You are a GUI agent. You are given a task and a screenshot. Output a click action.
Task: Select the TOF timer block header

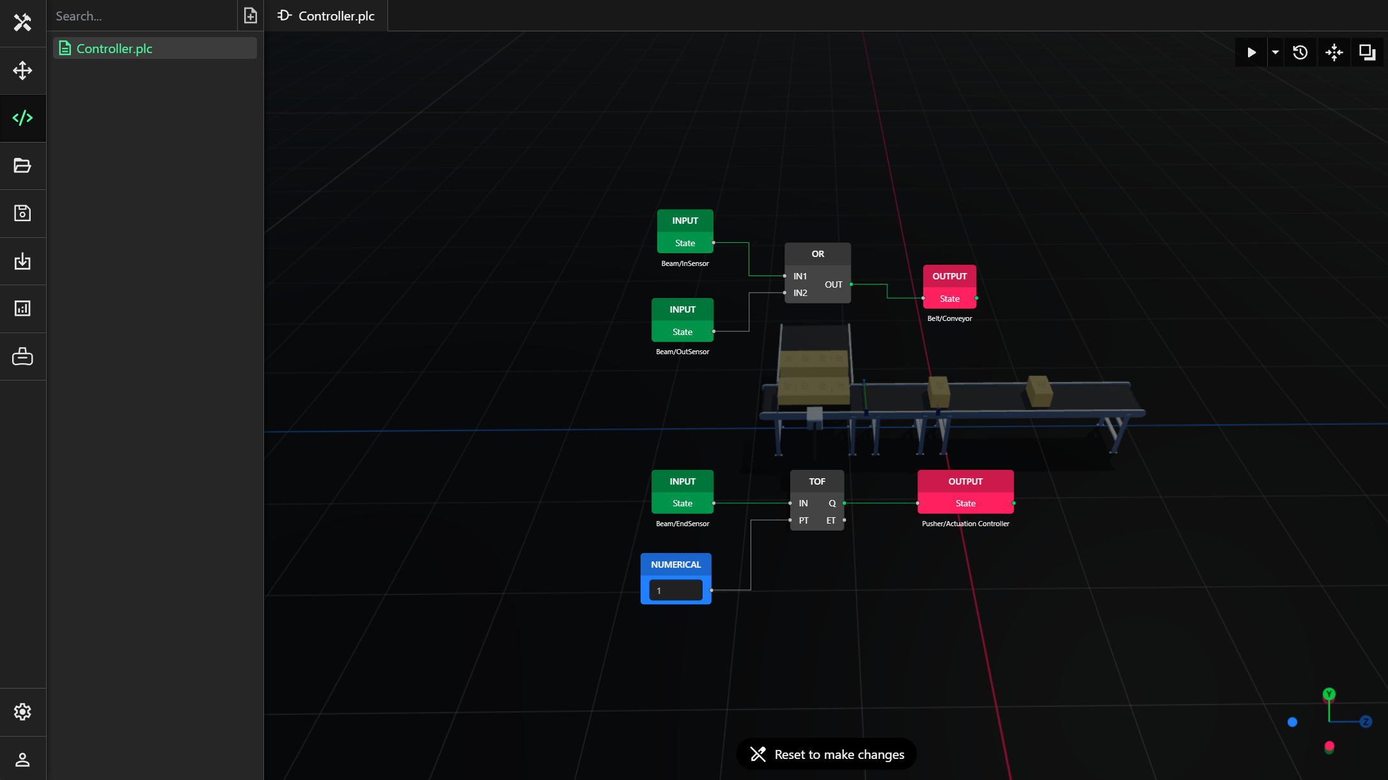tap(817, 481)
